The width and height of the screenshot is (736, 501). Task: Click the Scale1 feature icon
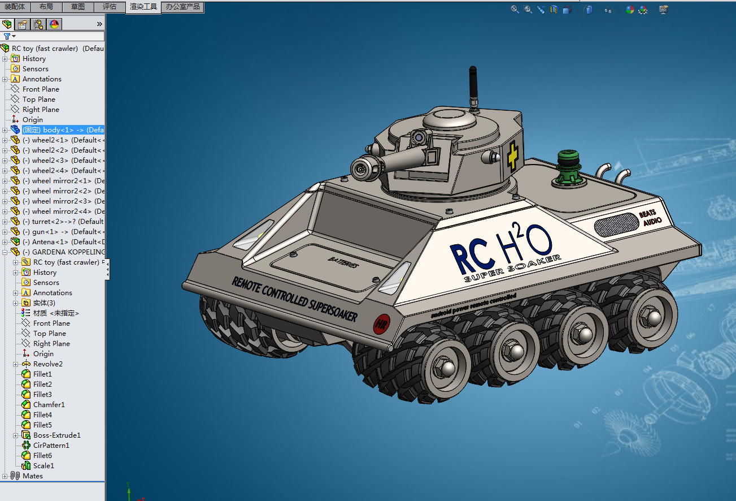coord(26,466)
